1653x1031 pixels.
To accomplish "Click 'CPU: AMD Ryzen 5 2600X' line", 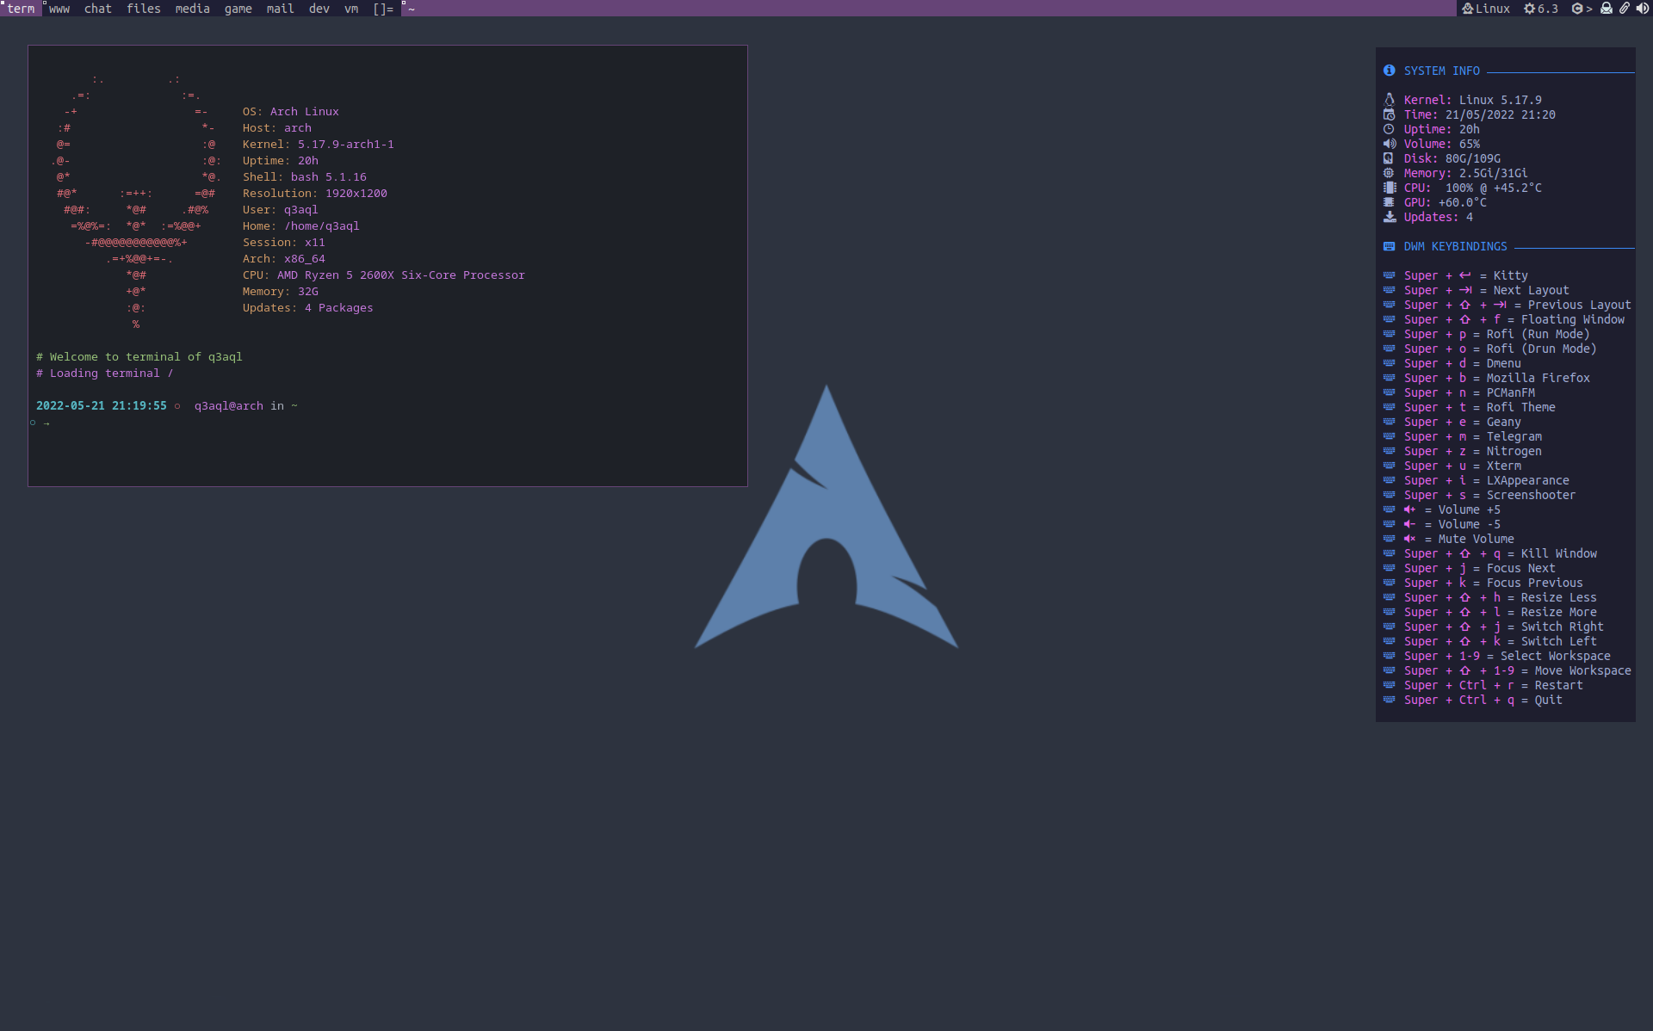I will click(x=384, y=275).
